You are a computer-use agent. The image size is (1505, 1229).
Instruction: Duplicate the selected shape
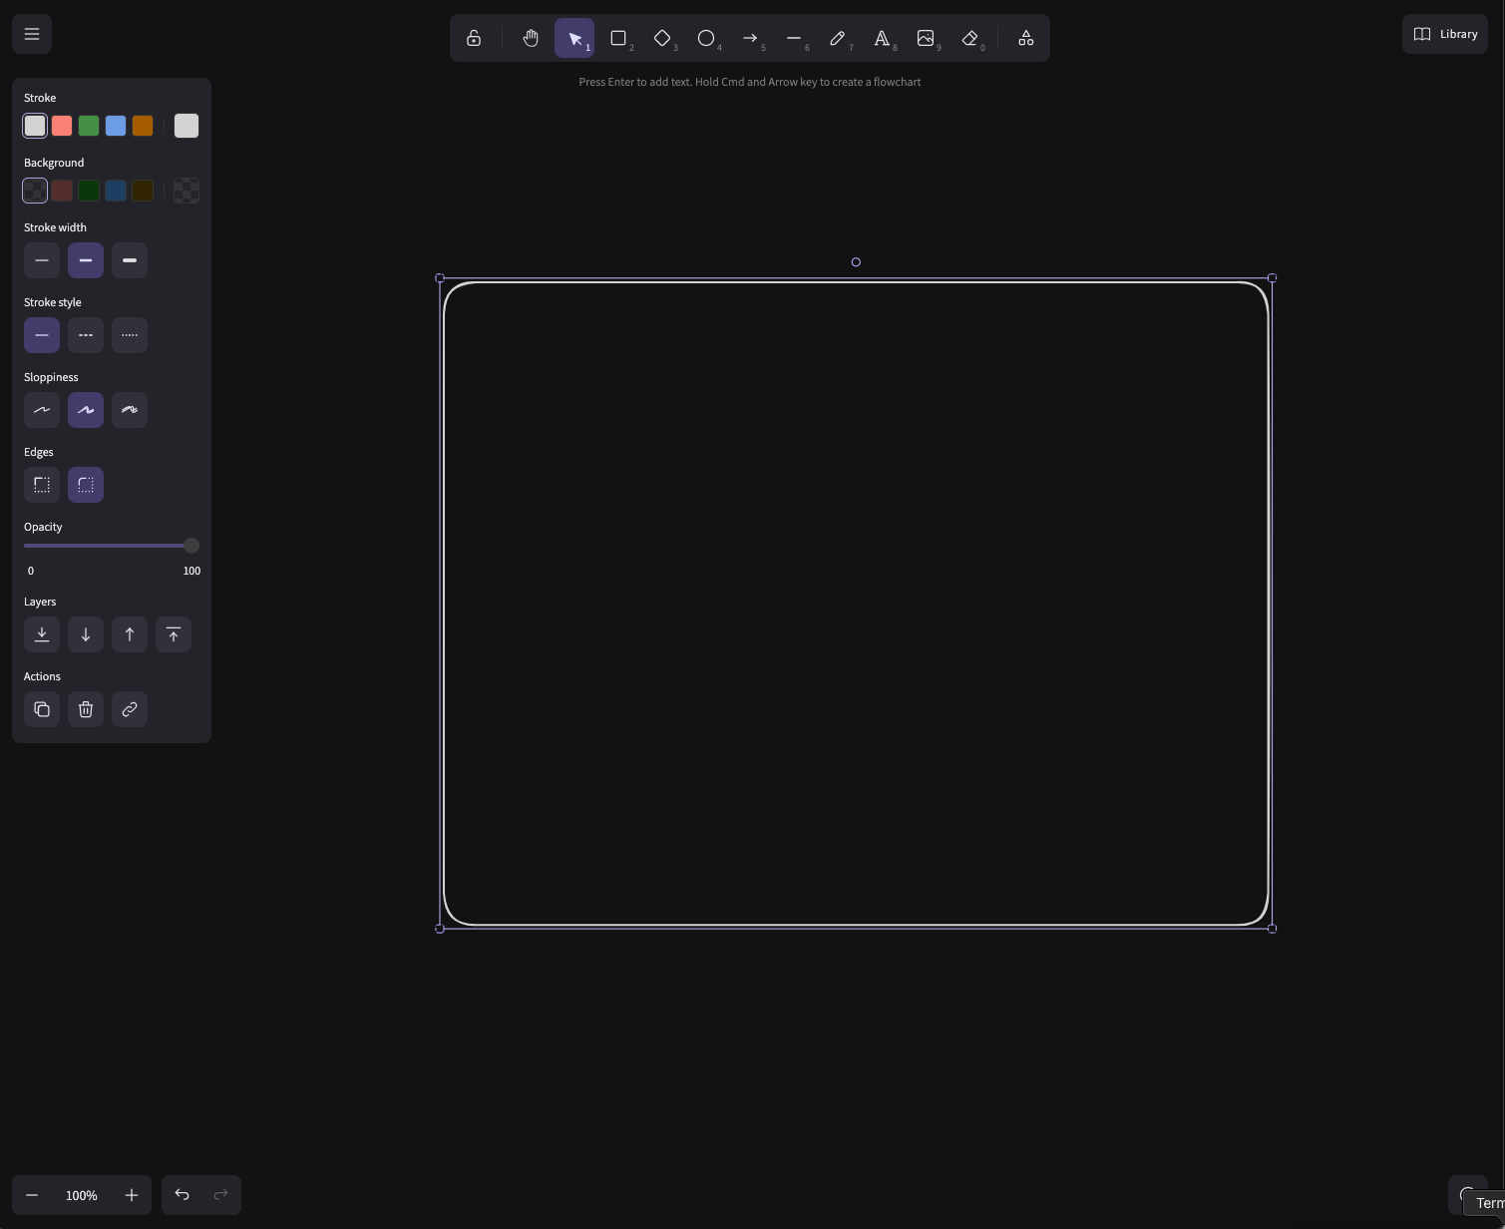click(x=41, y=708)
